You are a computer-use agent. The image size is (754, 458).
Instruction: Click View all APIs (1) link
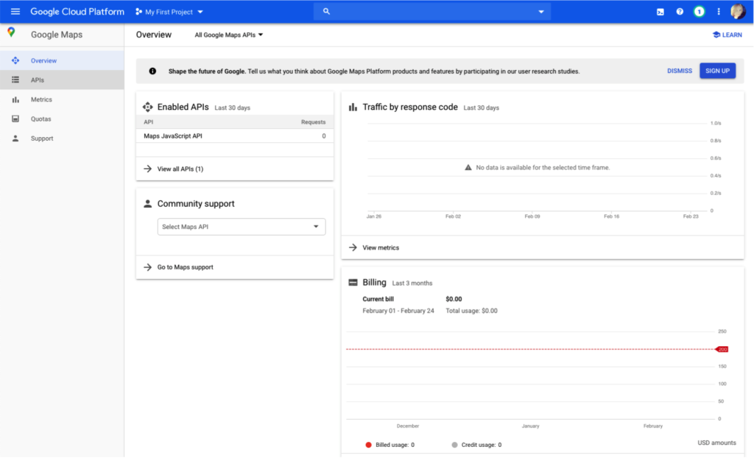pyautogui.click(x=180, y=169)
